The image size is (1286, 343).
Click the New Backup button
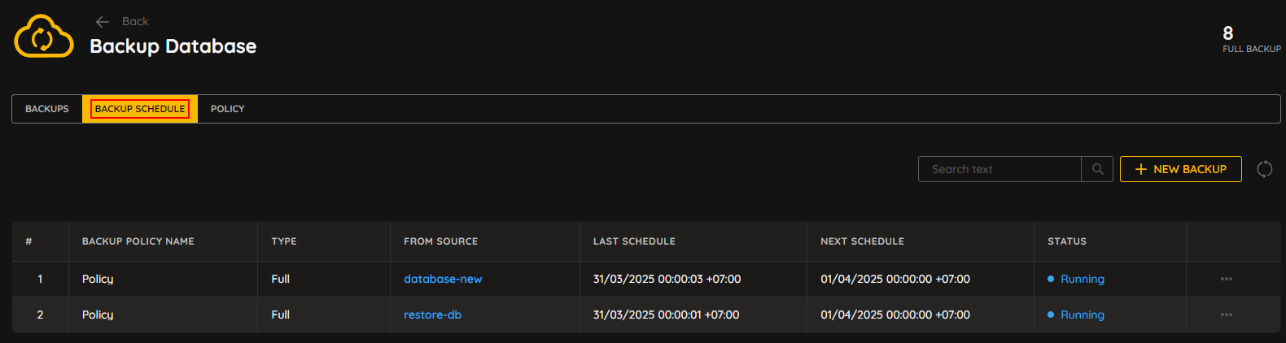[1180, 169]
